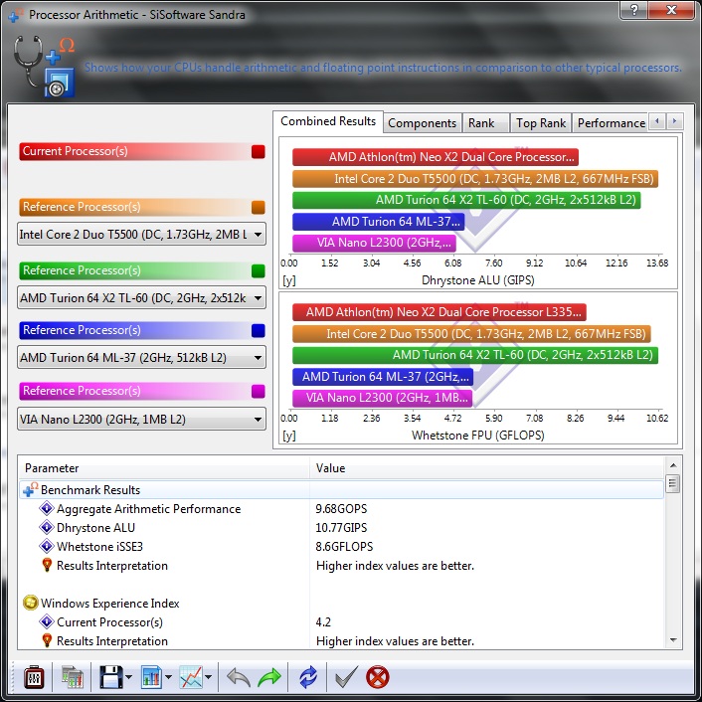Click the 10.77GIPS value

[x=341, y=527]
